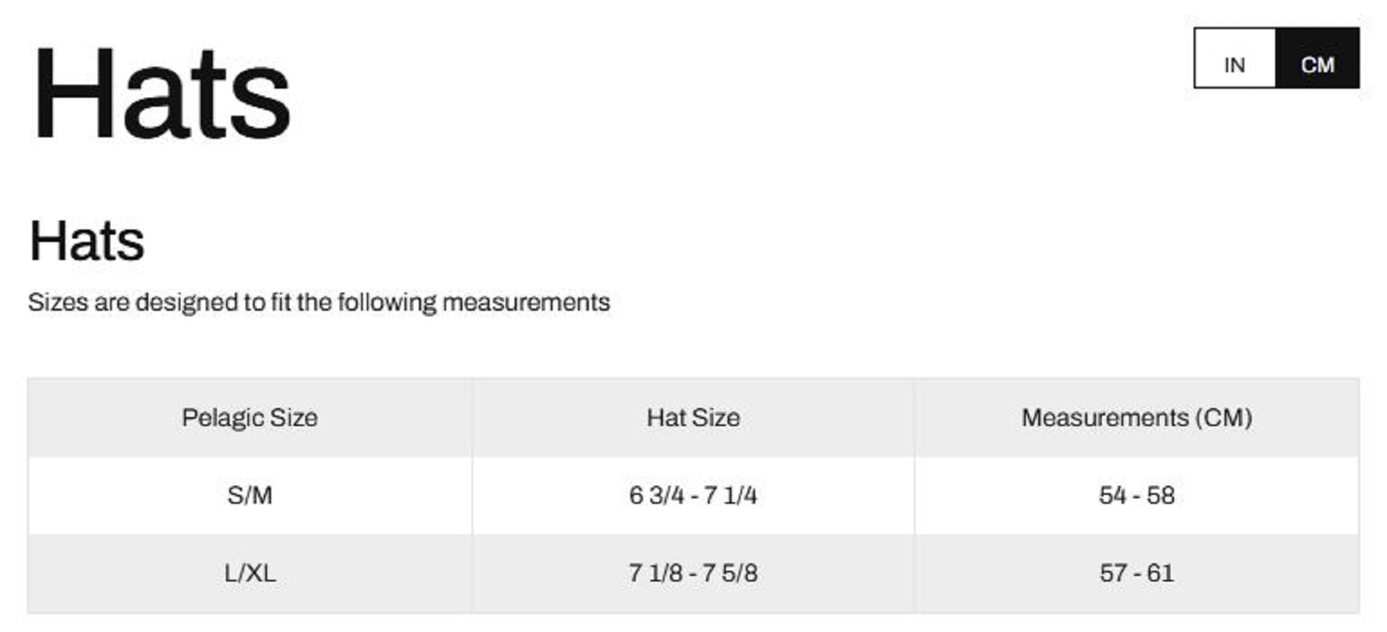Click the sizes description sentence
1387x632 pixels.
[319, 302]
